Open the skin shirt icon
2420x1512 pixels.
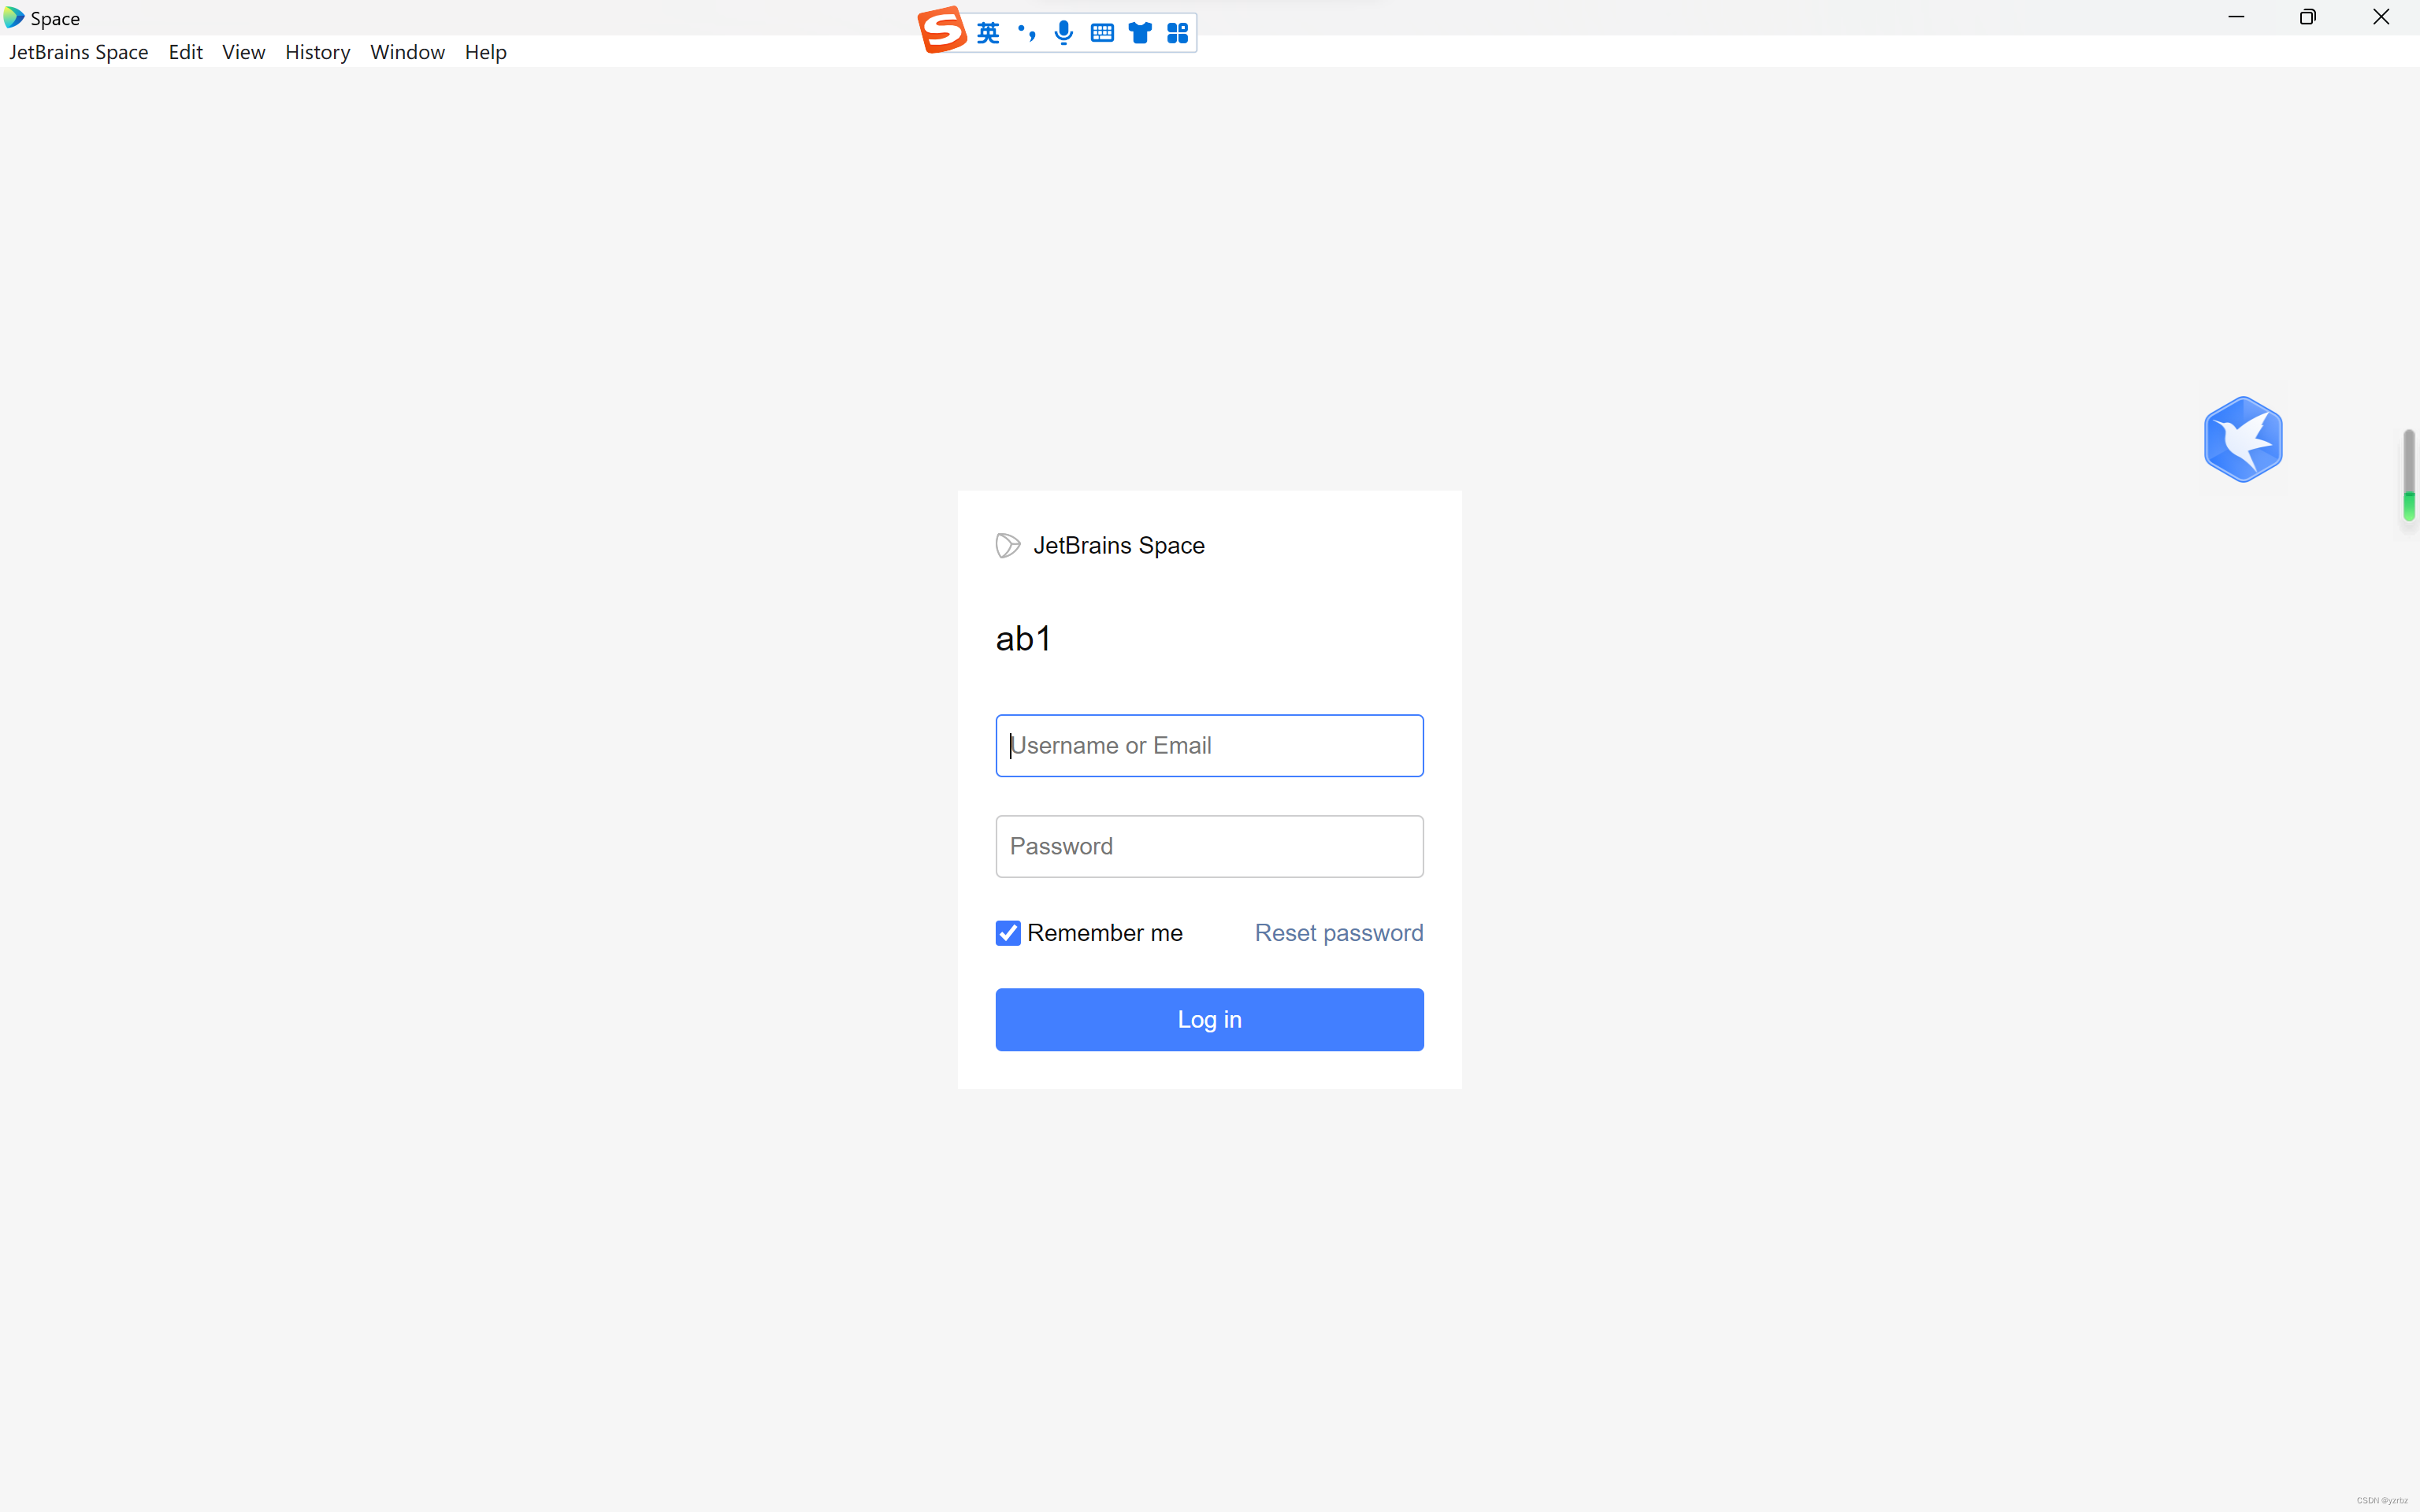1140,33
